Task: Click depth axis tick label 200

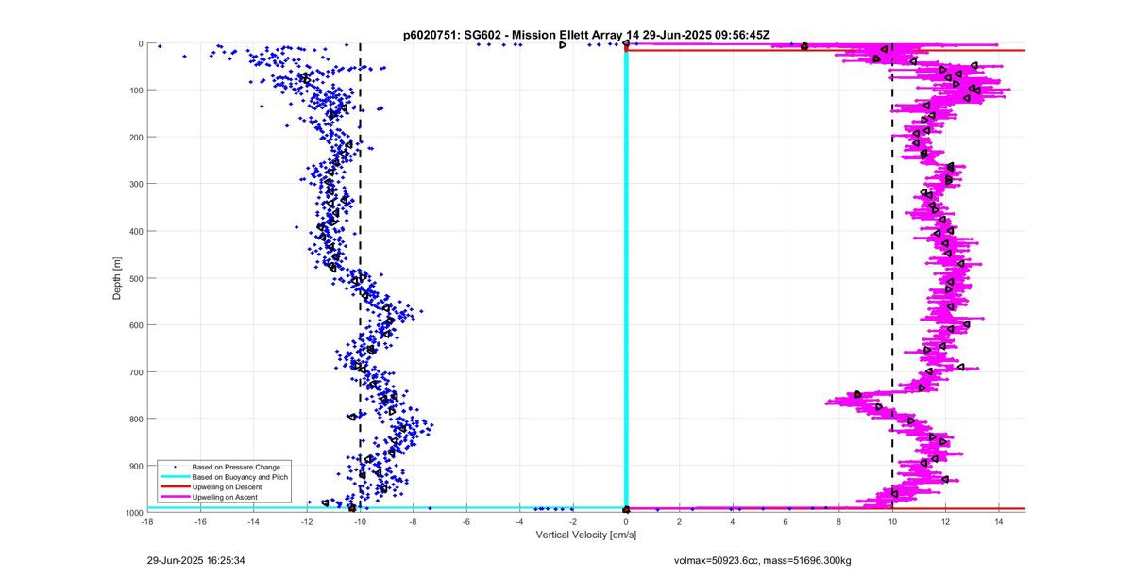Action: click(135, 138)
